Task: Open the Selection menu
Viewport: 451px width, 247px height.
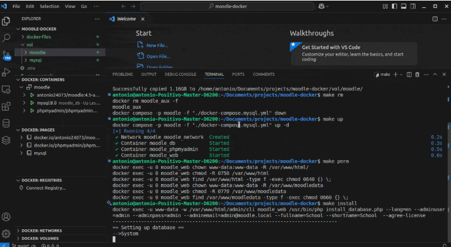Action: coord(50,6)
